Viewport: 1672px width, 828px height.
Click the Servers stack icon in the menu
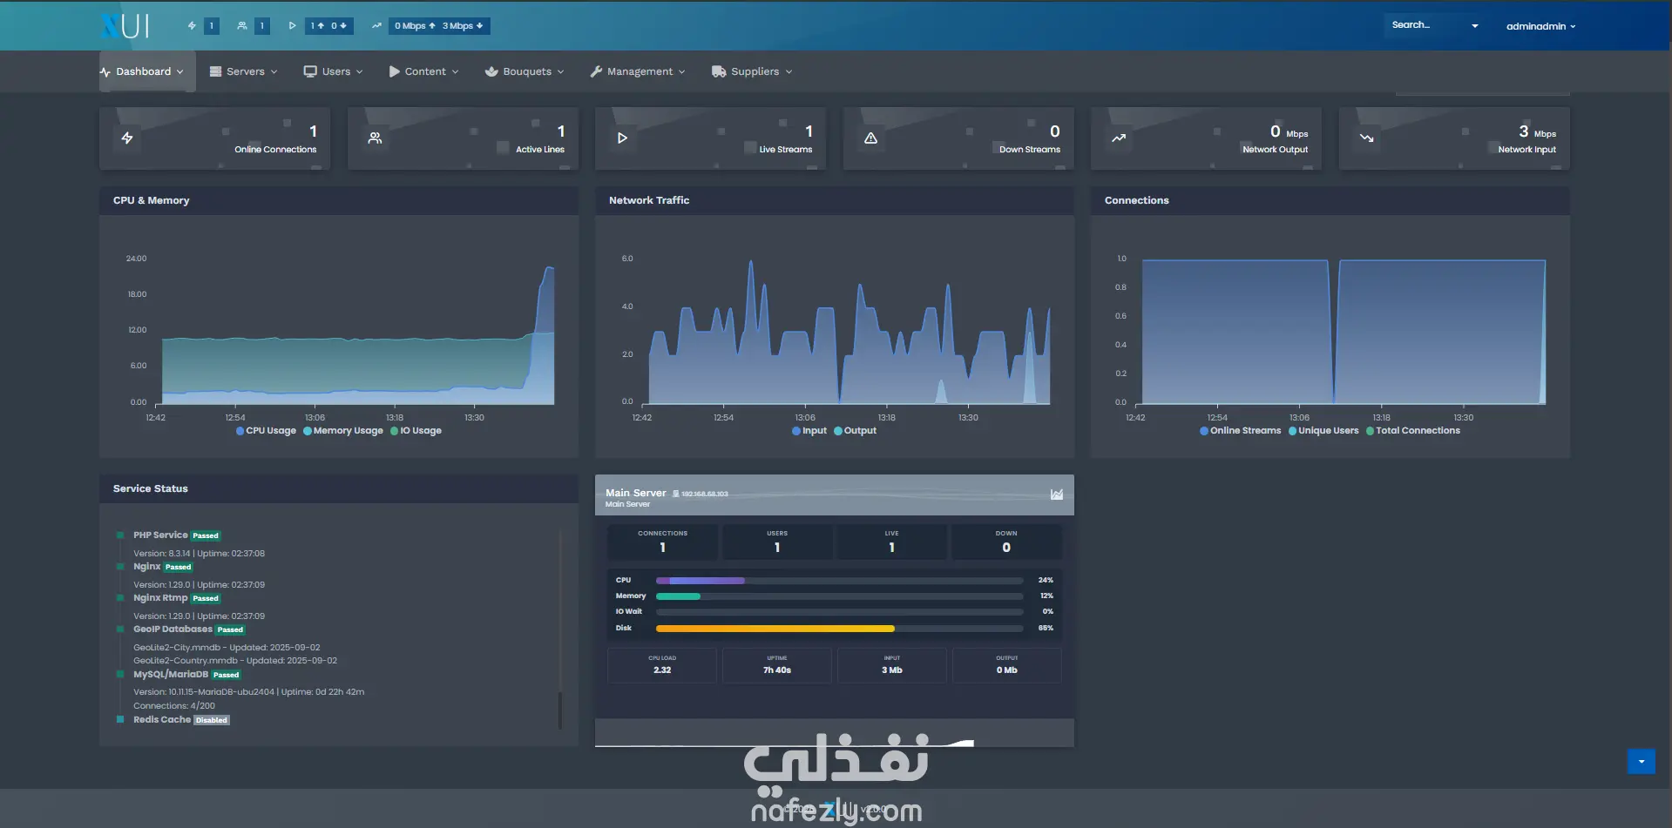point(215,72)
